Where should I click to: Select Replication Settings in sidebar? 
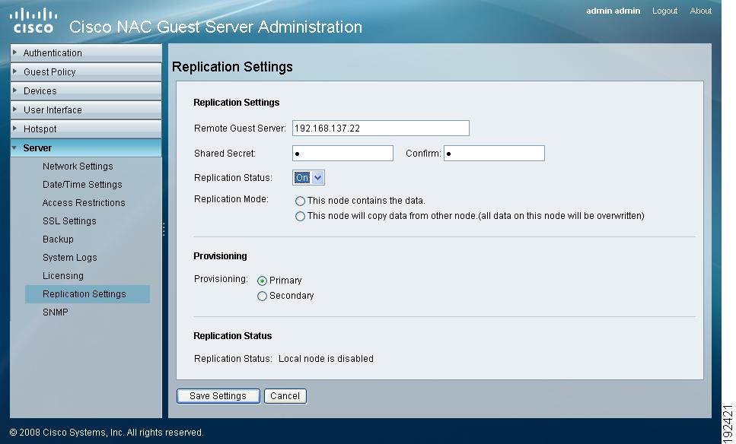pyautogui.click(x=88, y=294)
